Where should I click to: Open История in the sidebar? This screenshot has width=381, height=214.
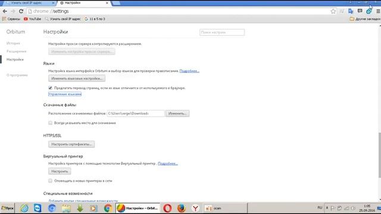coord(13,43)
